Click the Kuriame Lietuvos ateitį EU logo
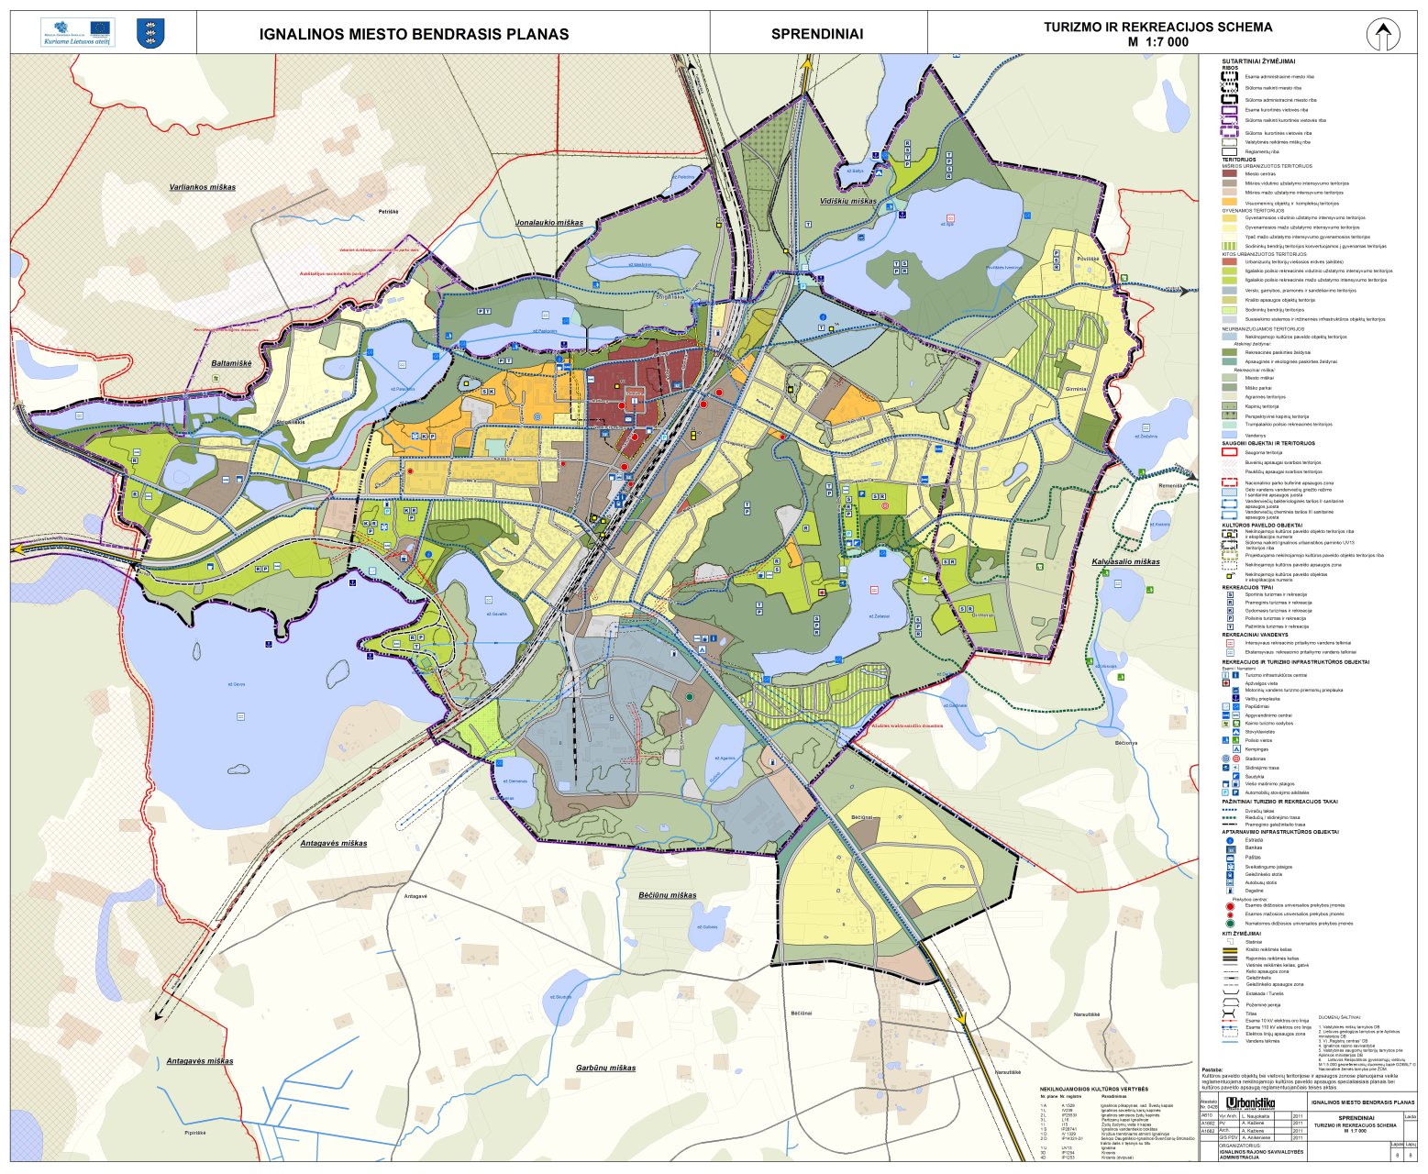The height and width of the screenshot is (1174, 1428). [77, 33]
